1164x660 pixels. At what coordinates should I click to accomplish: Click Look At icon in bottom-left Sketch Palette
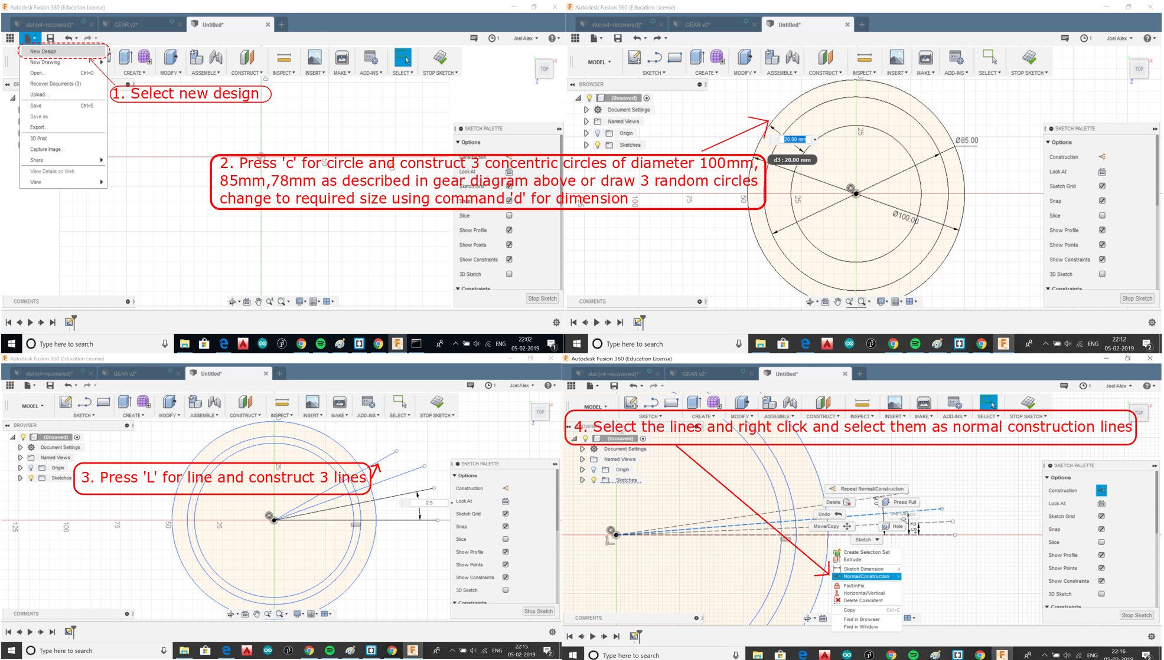point(506,501)
